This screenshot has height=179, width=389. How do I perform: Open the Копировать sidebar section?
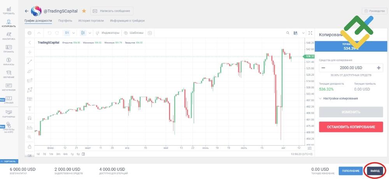point(9,23)
